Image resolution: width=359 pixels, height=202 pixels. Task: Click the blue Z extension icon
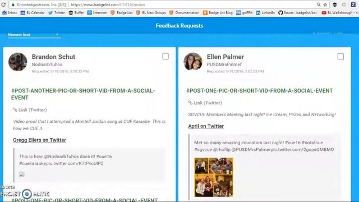pyautogui.click(x=353, y=4)
